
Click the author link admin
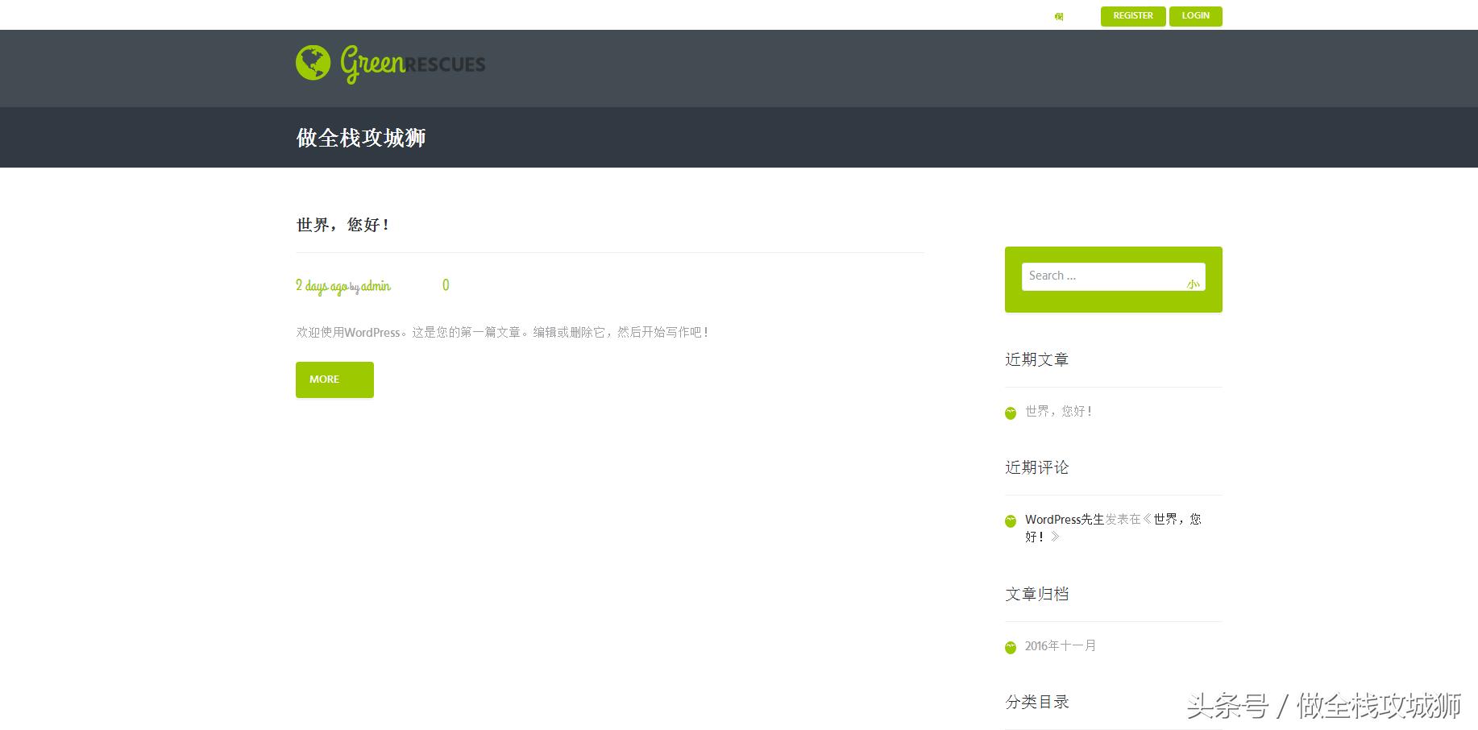[376, 286]
